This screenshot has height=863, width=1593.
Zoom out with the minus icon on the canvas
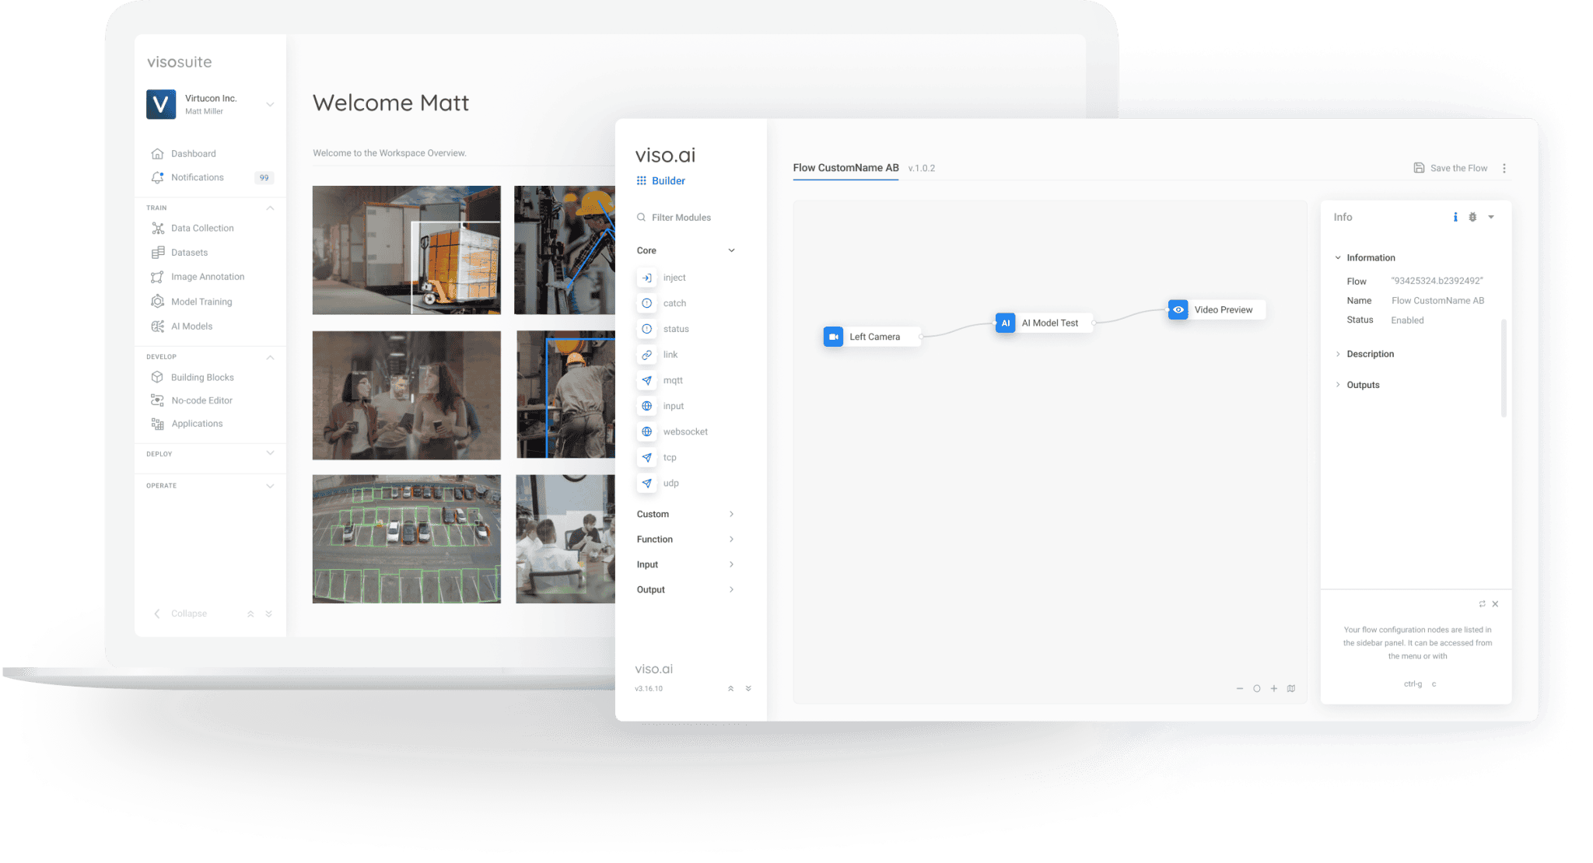(1240, 688)
